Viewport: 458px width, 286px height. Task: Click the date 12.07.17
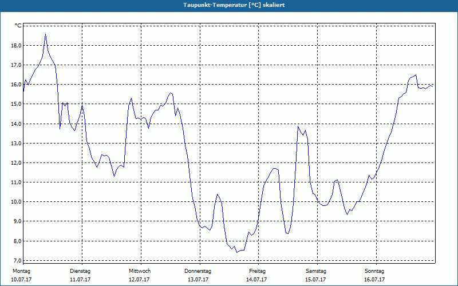click(x=139, y=280)
